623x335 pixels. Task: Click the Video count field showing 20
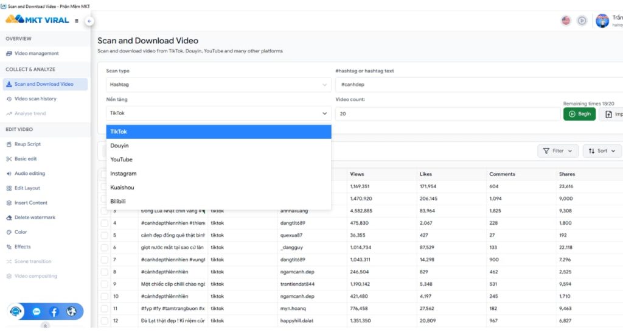(448, 114)
